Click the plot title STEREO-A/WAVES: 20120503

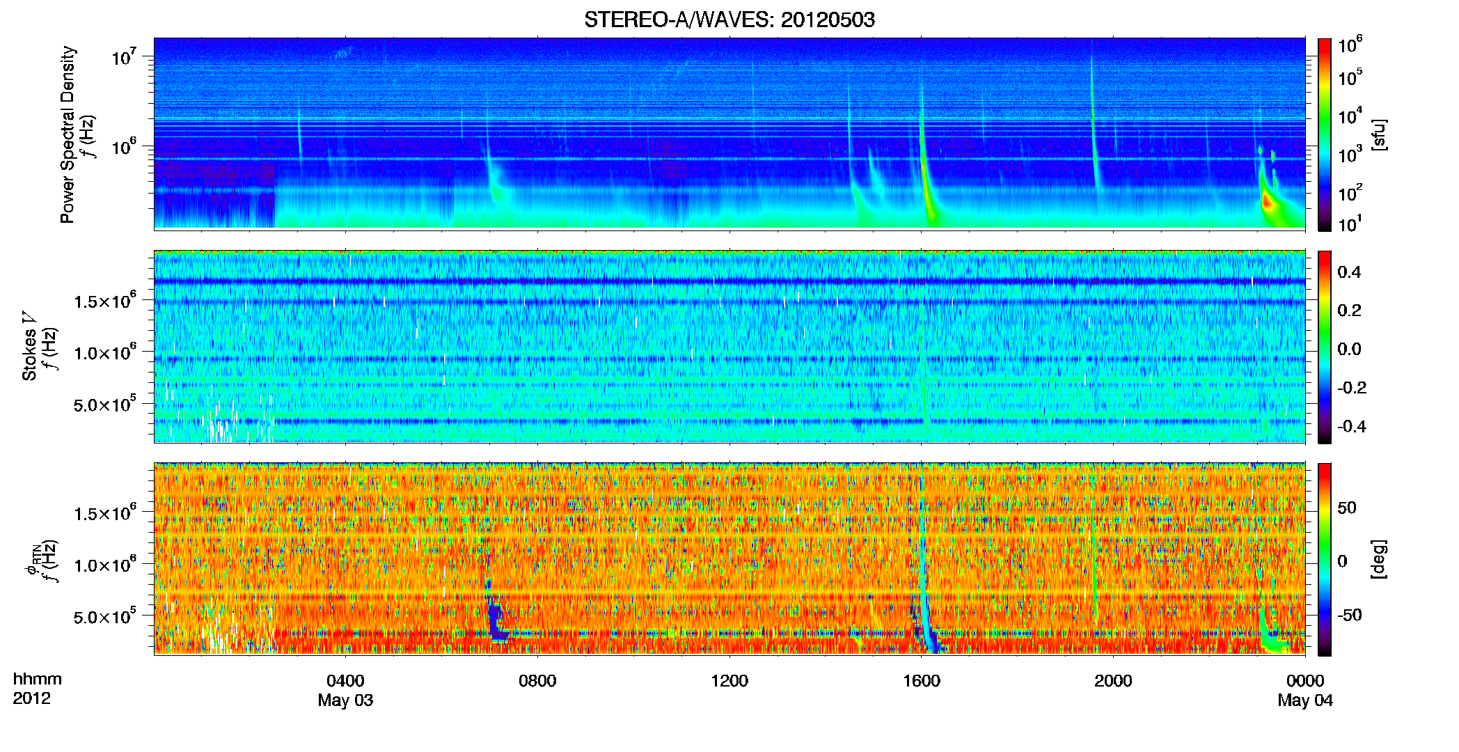click(x=729, y=19)
